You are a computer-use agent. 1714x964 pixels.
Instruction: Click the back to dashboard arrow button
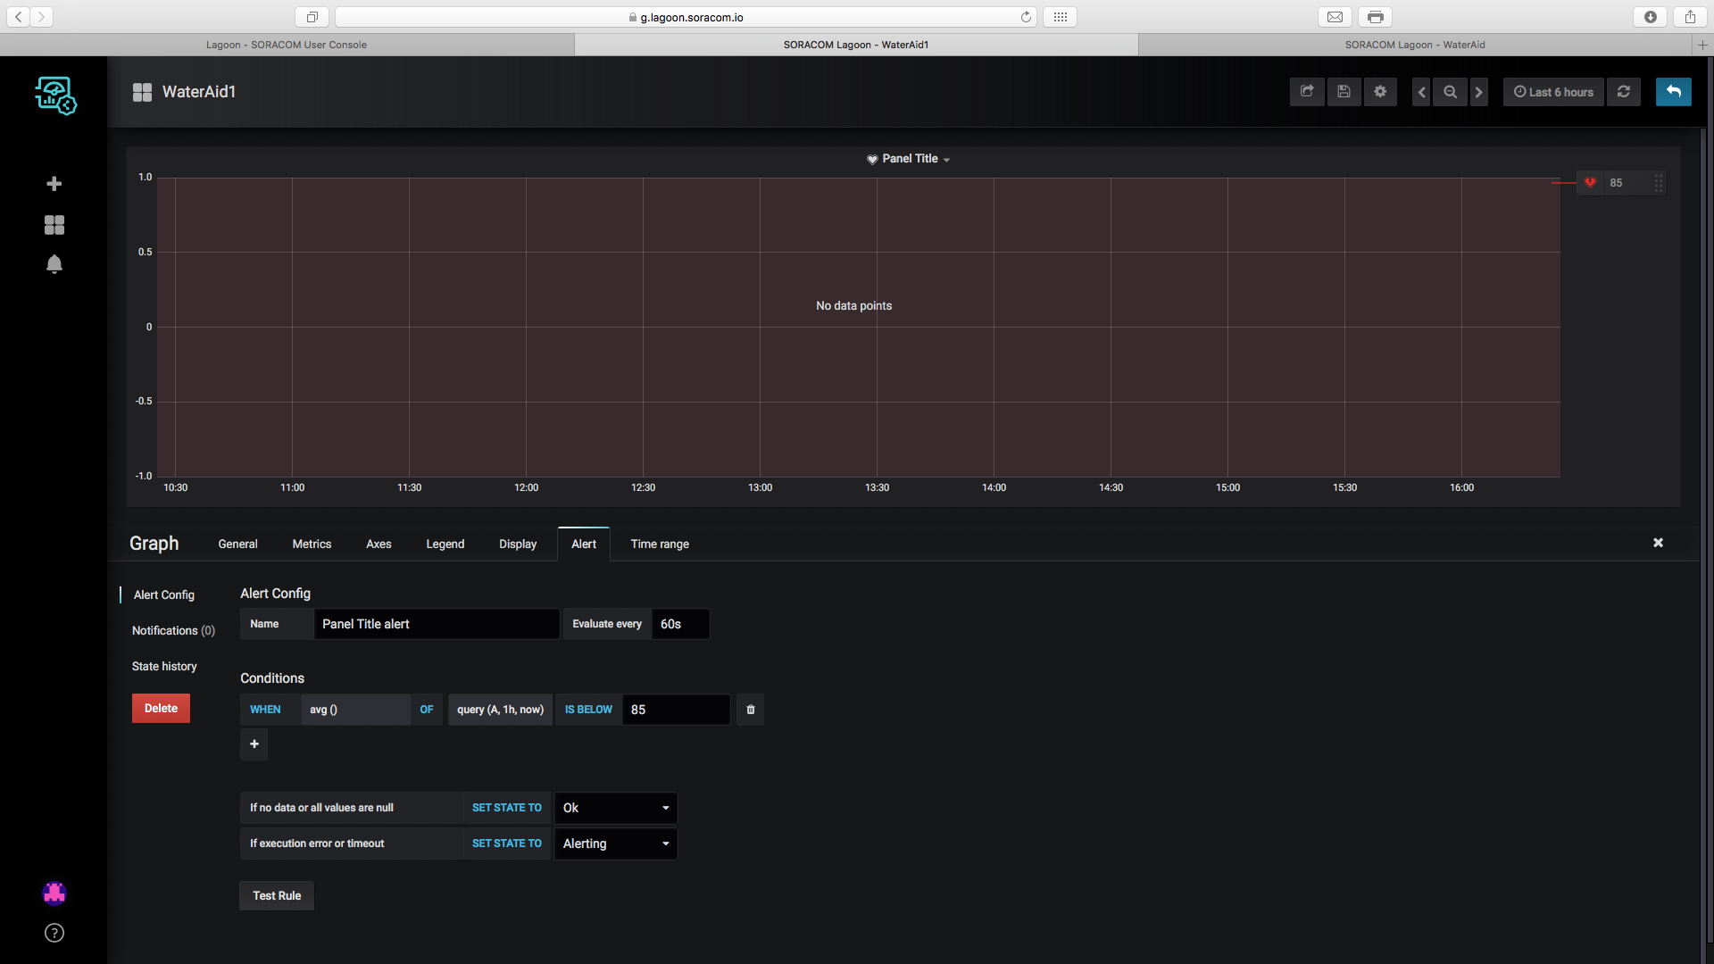coord(1673,92)
